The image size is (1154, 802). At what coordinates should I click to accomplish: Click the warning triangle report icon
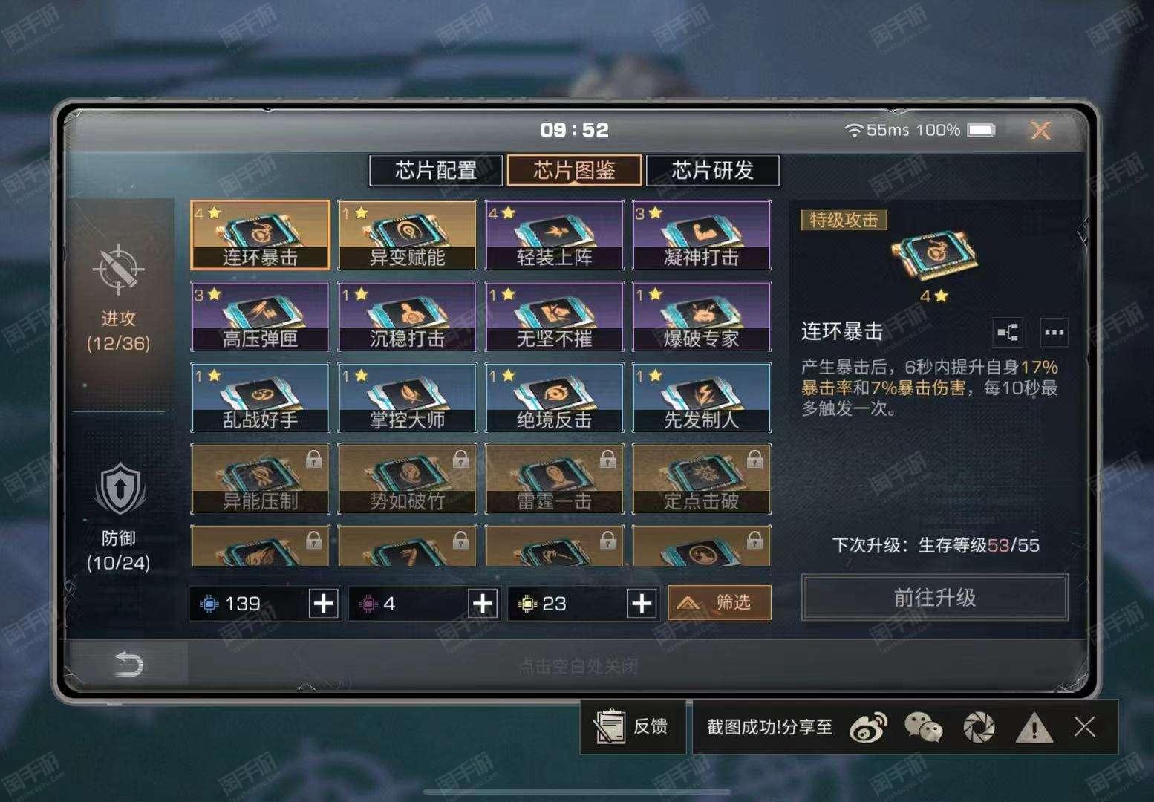(1034, 727)
